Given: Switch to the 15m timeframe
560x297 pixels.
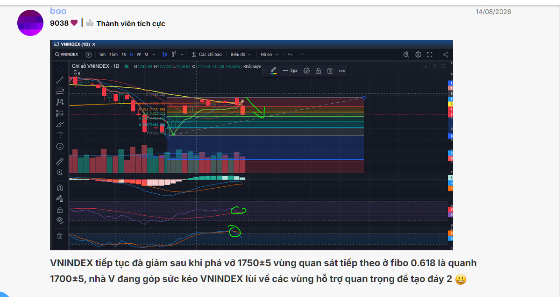Looking at the screenshot, I should pyautogui.click(x=113, y=54).
